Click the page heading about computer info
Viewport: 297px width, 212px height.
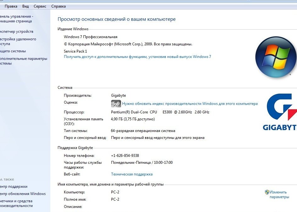(x=116, y=19)
